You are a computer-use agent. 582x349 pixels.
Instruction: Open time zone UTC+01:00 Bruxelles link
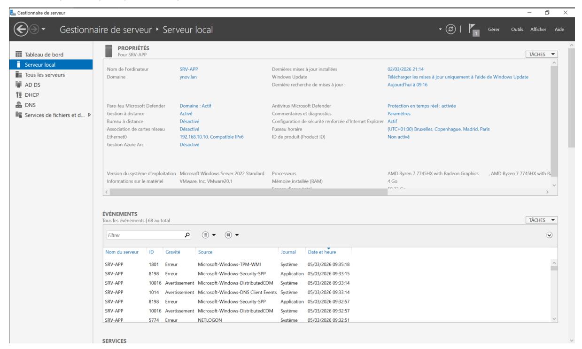[x=438, y=129]
